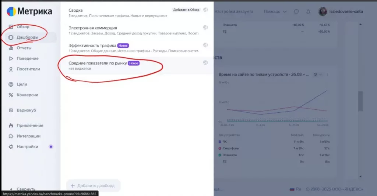377x196 pixels.
Task: Click the Время на сайте widget title
Action: pos(264,75)
